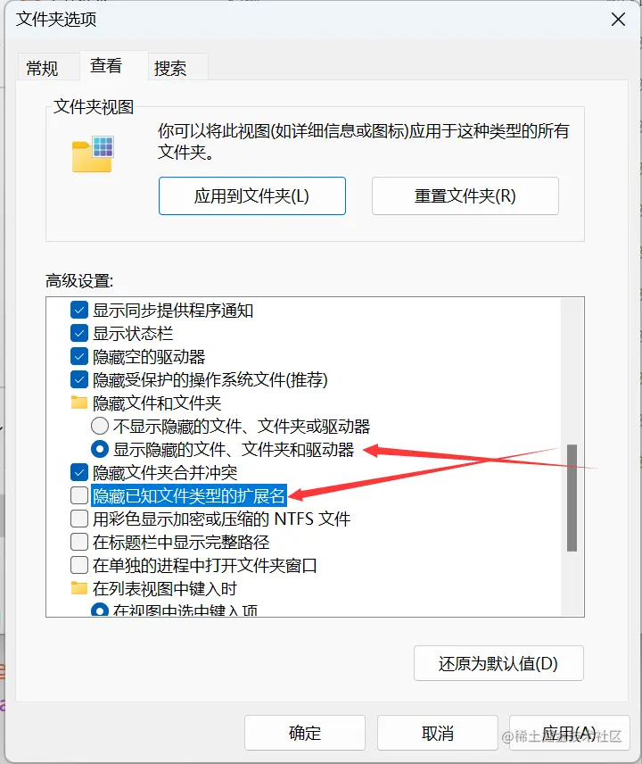This screenshot has width=642, height=764.
Task: Uncheck 显示同步提供程序通知 checkbox
Action: click(78, 310)
